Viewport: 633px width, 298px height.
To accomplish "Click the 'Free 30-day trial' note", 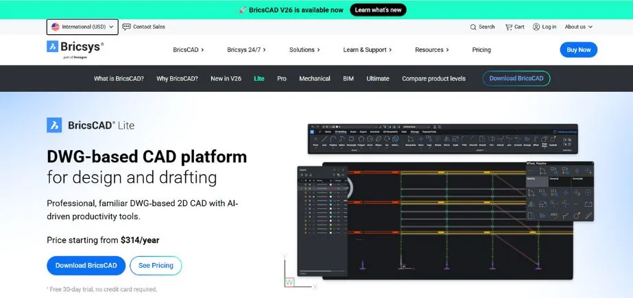I will click(101, 289).
